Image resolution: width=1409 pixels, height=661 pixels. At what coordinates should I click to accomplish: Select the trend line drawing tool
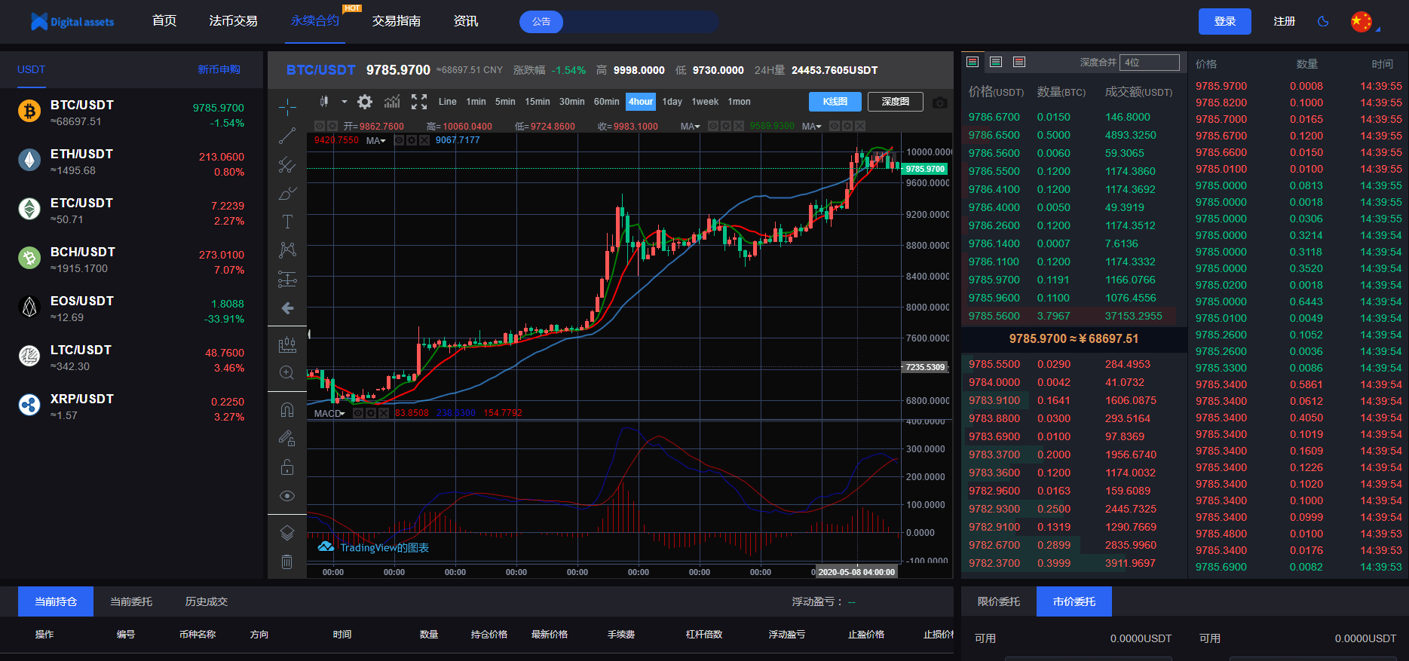pyautogui.click(x=287, y=136)
